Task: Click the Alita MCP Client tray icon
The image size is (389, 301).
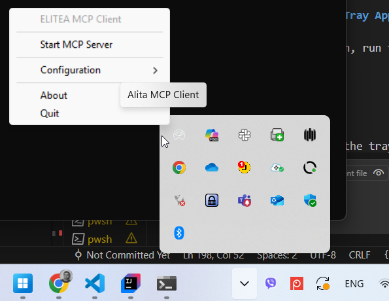Action: point(179,135)
